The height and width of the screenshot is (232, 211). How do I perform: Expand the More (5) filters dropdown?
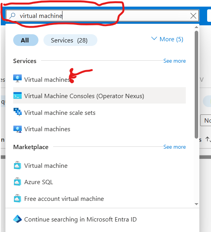[x=167, y=39]
